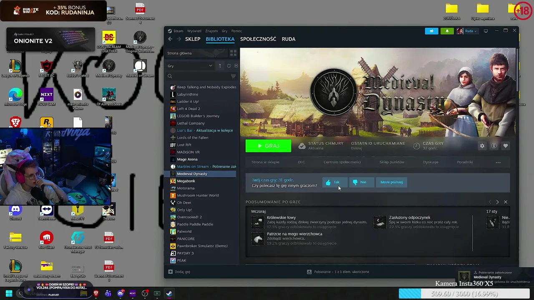Select the BIBLIOTEKA tab
Viewport: 534px width, 300px height.
(x=220, y=39)
